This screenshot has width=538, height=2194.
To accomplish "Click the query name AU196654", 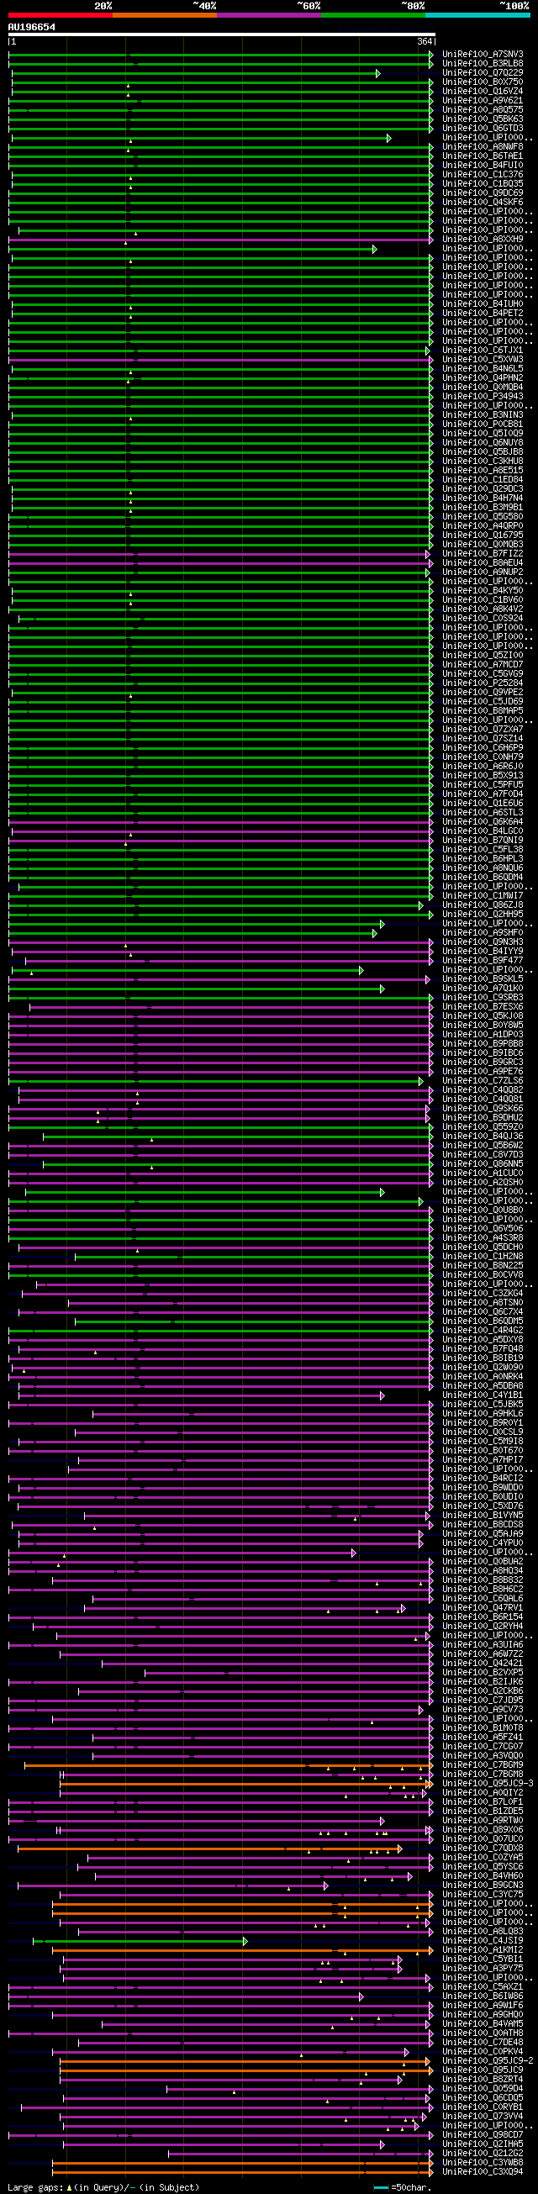I will pos(31,27).
